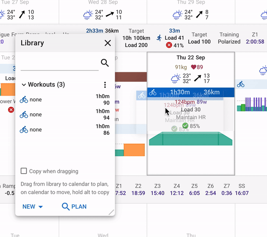Viewport: 267px width, 237px height.
Task: Select the workout 'none' with load 94
Action: [65, 114]
